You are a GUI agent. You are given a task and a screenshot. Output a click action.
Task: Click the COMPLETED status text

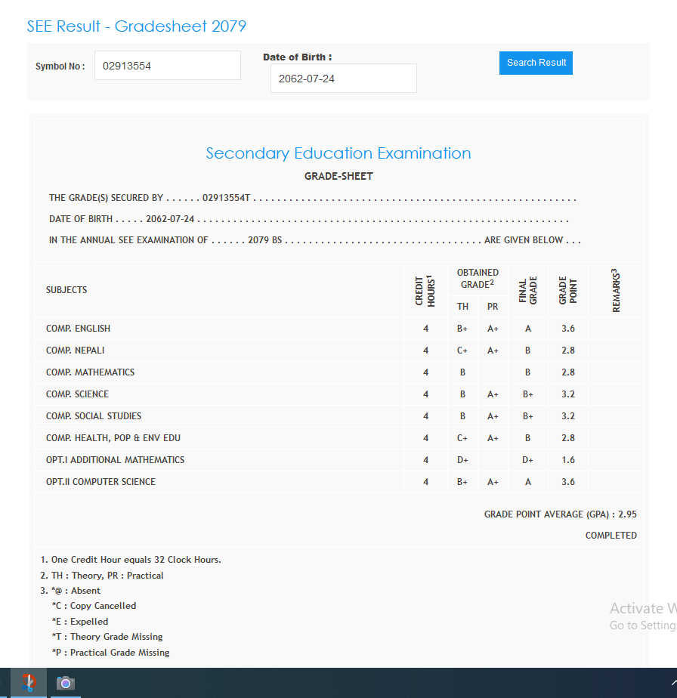point(611,536)
